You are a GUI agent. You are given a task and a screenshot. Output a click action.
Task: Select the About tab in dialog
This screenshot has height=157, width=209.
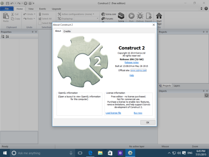pos(58,31)
